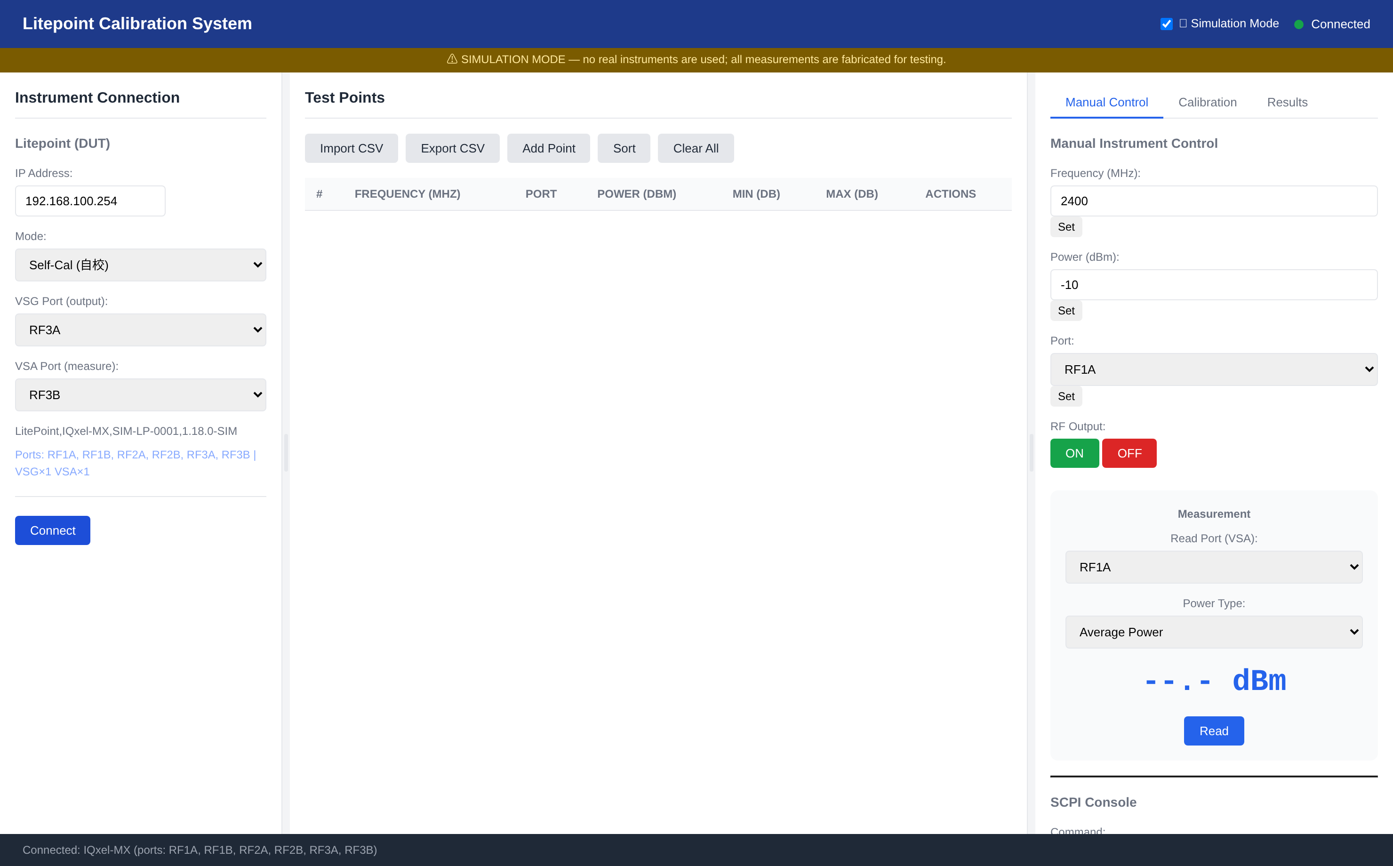
Task: Click Set button under Power
Action: point(1066,311)
